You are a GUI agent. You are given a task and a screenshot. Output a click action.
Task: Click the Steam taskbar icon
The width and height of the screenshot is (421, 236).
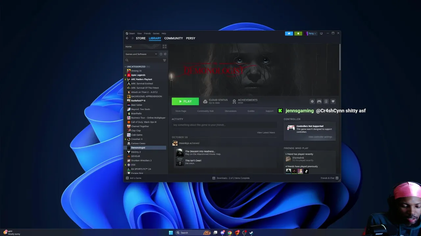[x=251, y=233]
